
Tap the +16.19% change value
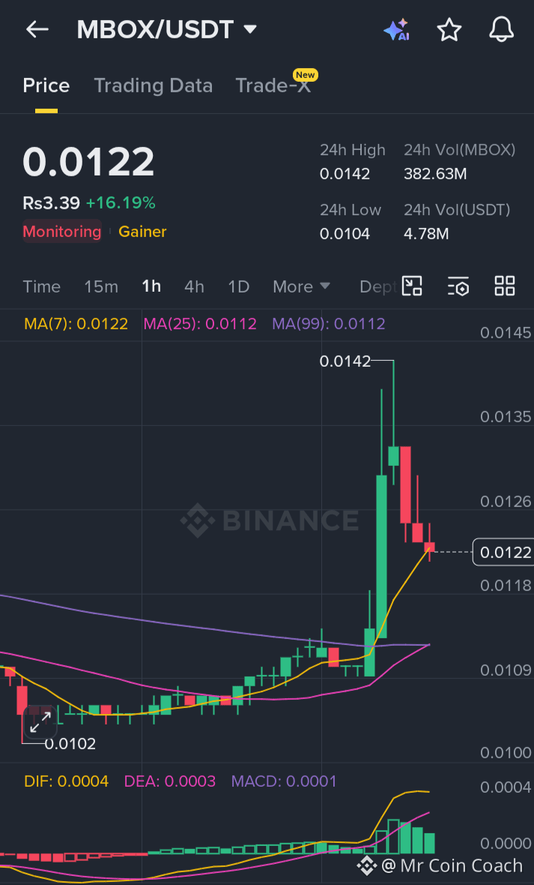[121, 202]
